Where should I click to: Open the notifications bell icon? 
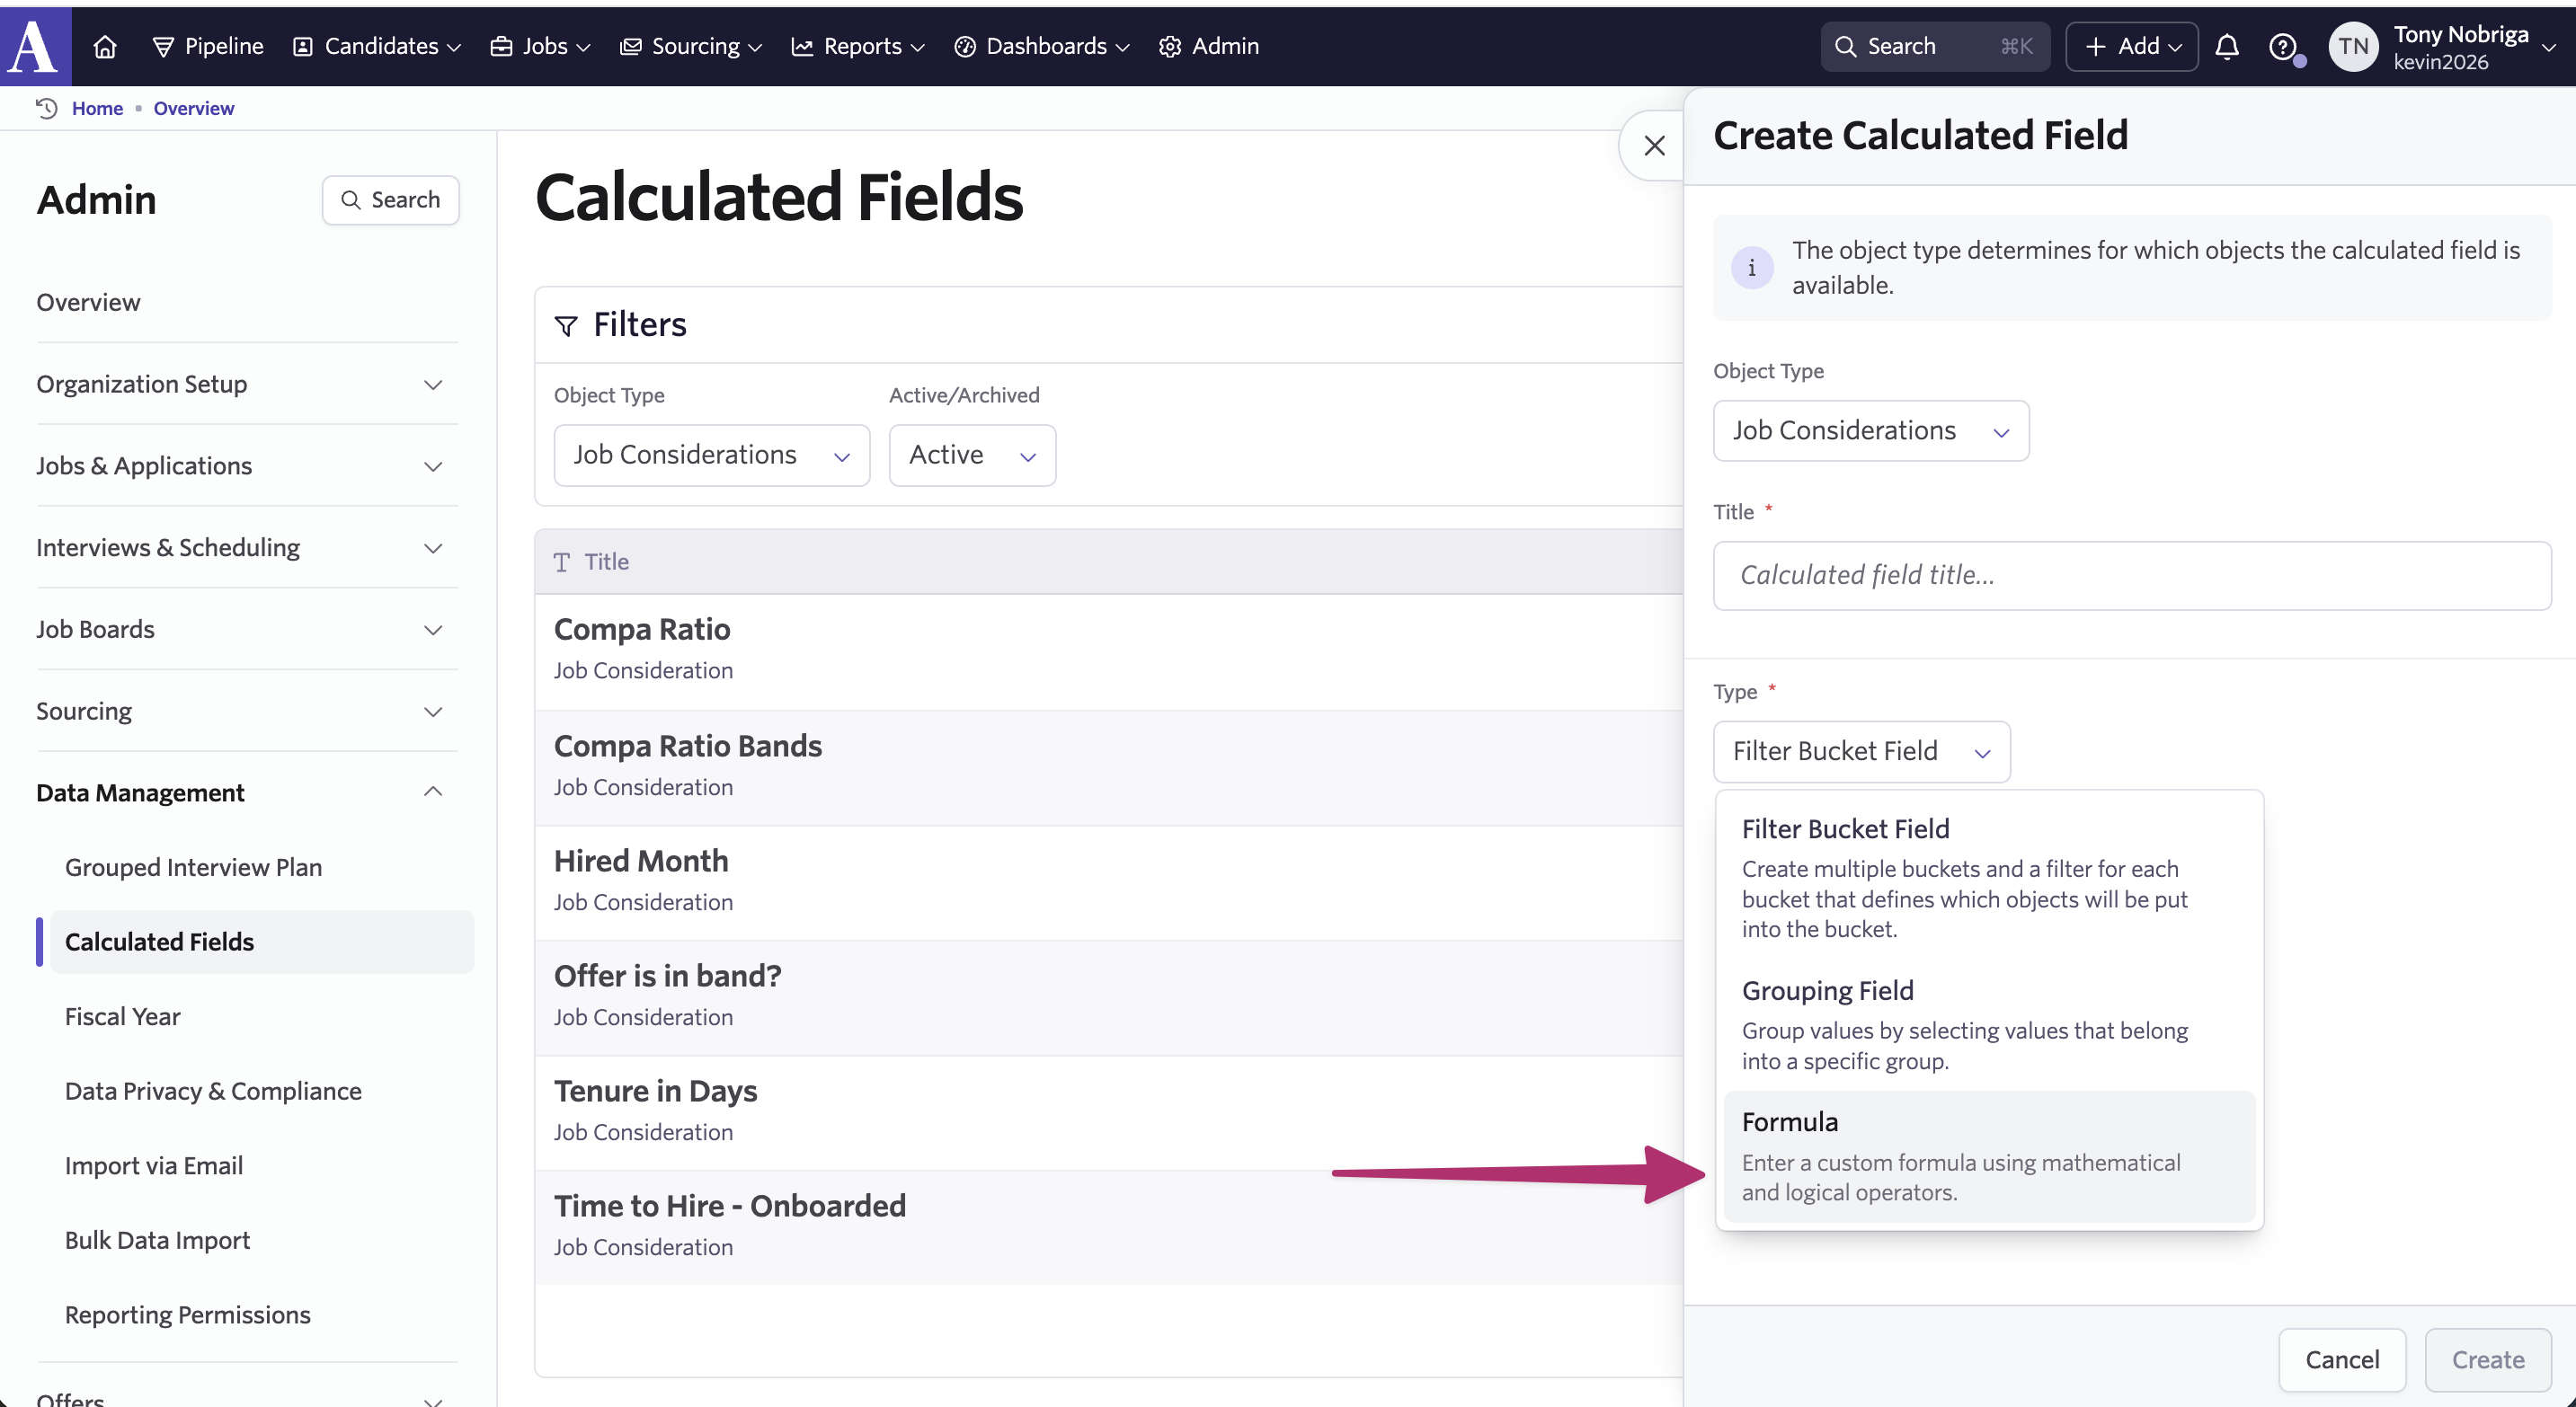coord(2226,46)
